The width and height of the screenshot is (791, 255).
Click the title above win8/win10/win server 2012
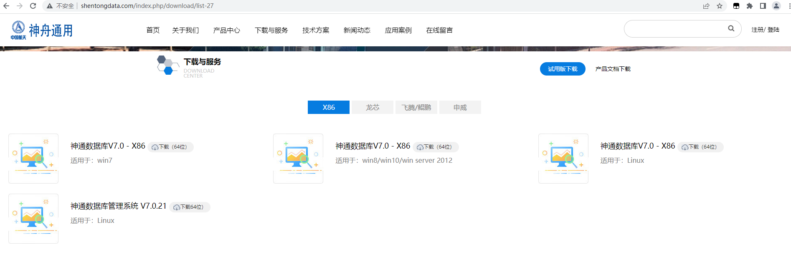[373, 146]
